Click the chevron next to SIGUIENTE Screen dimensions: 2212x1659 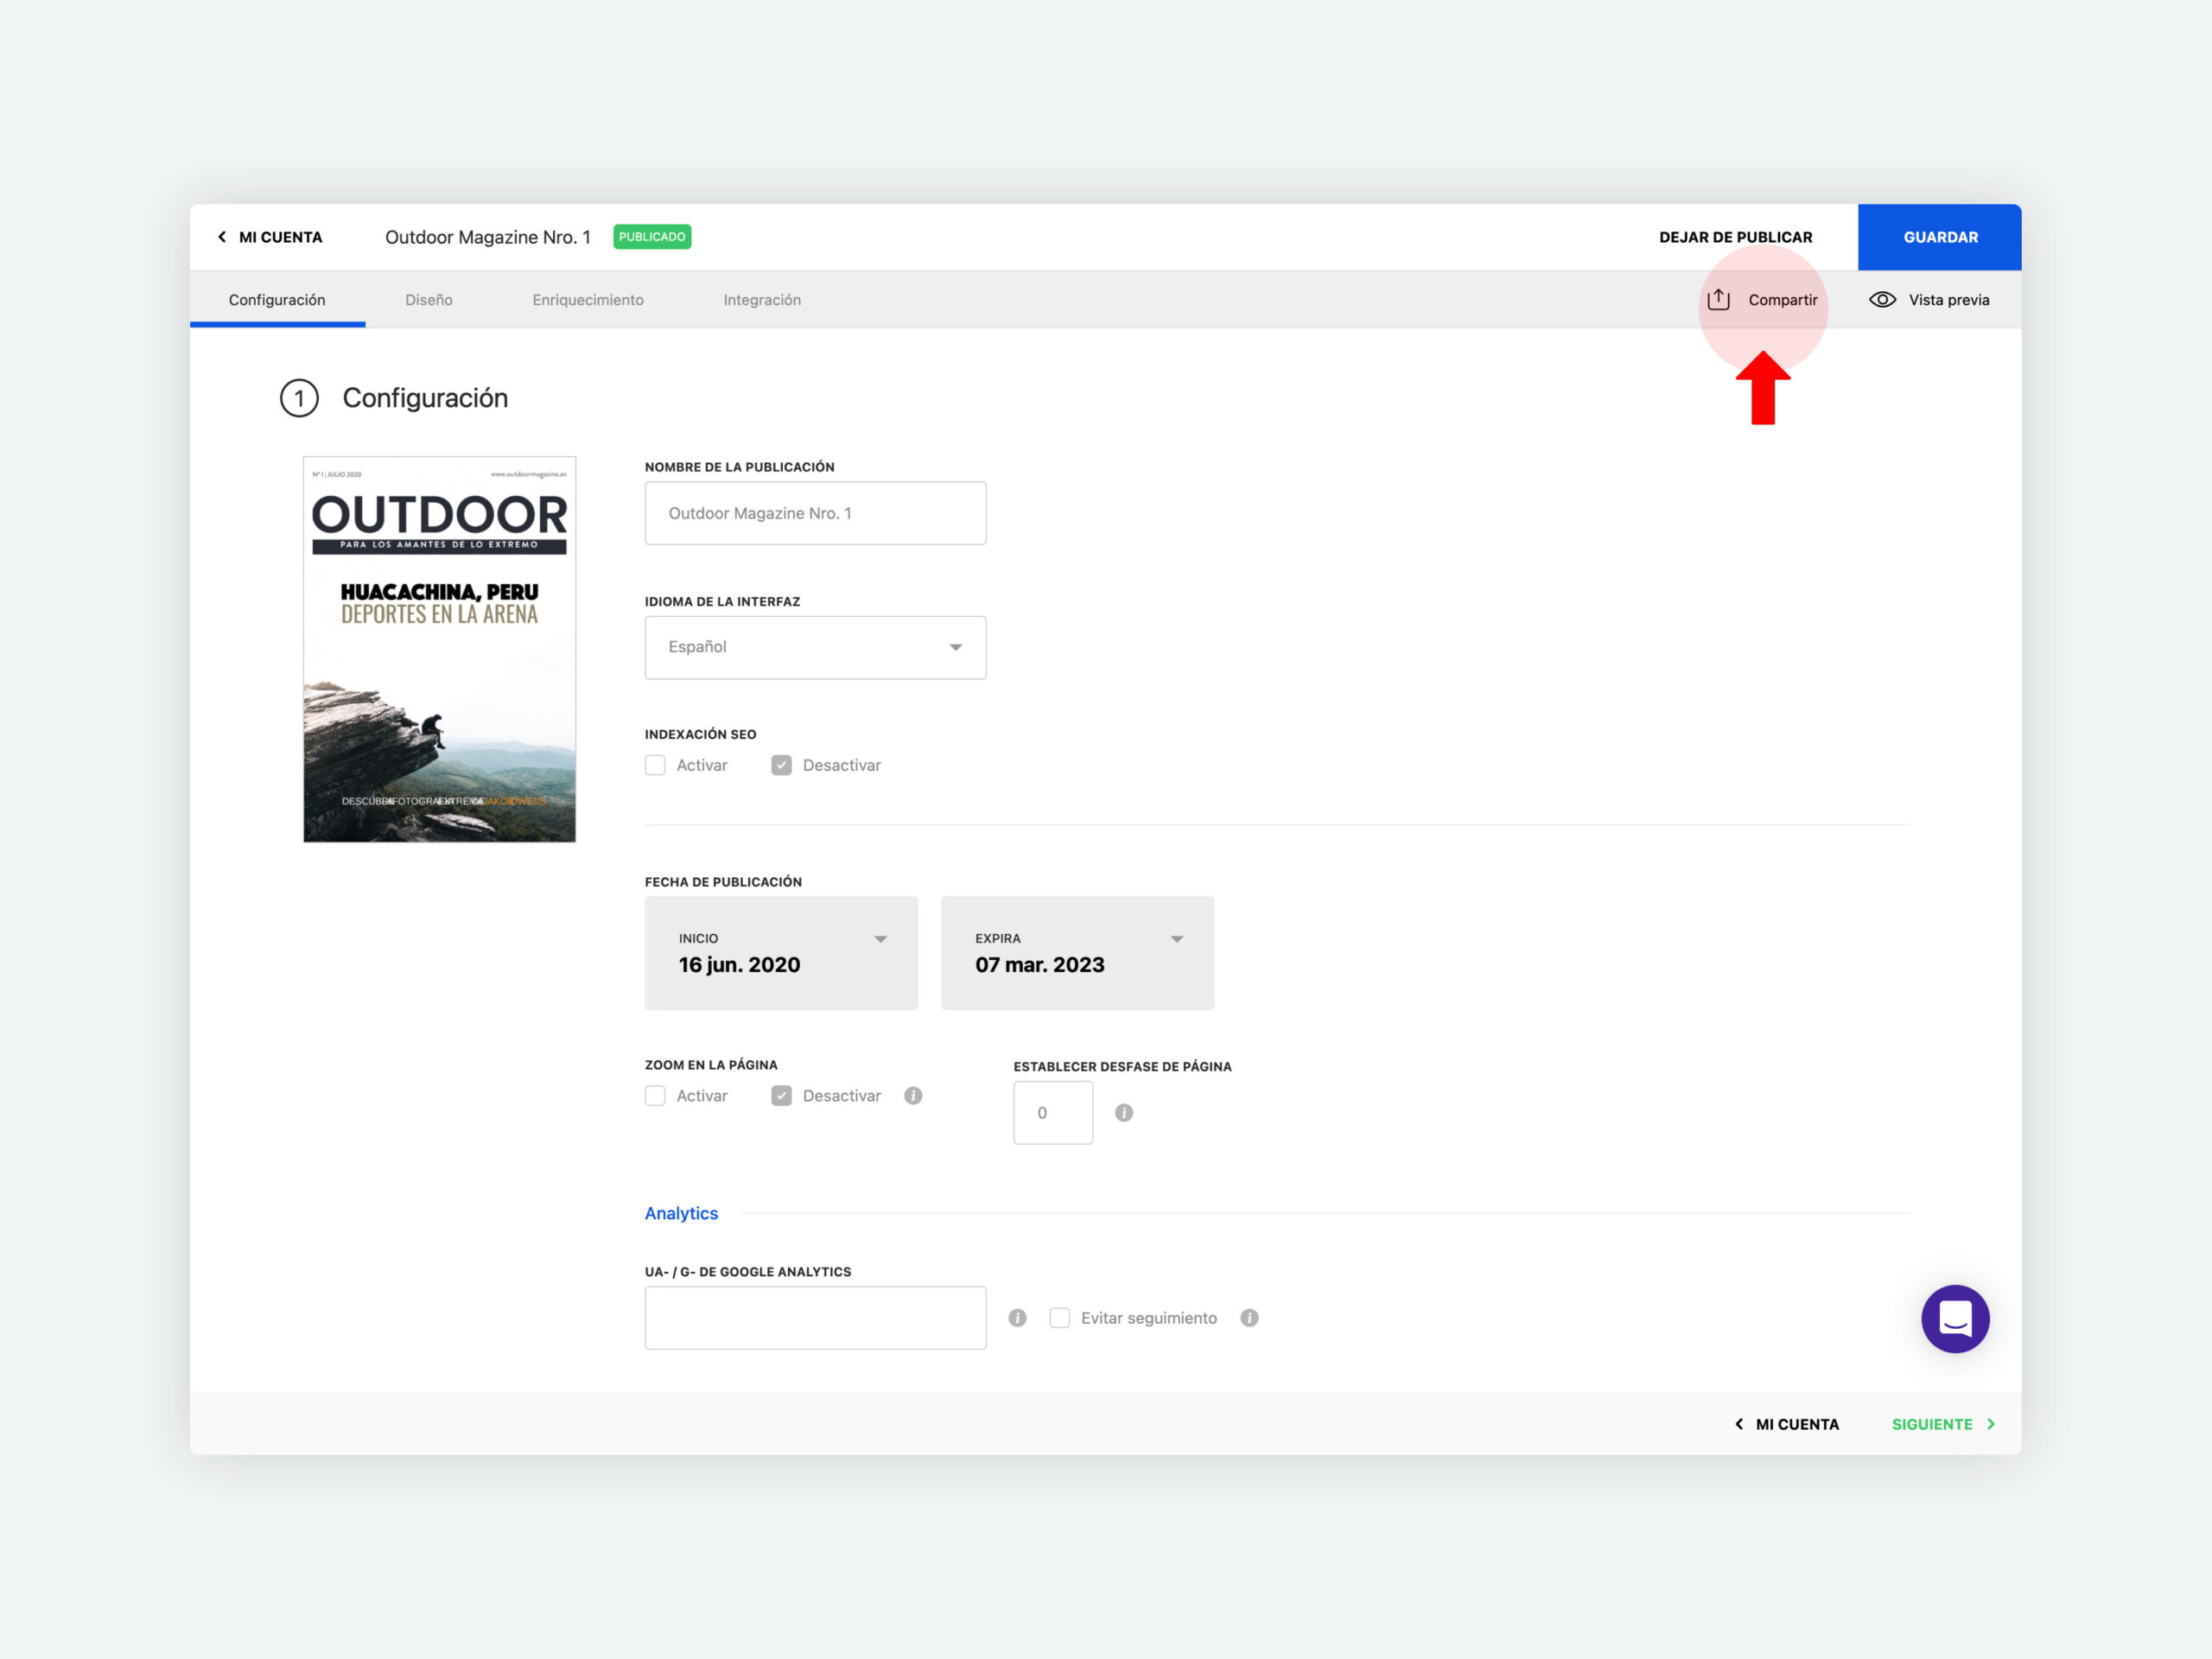click(x=1991, y=1424)
